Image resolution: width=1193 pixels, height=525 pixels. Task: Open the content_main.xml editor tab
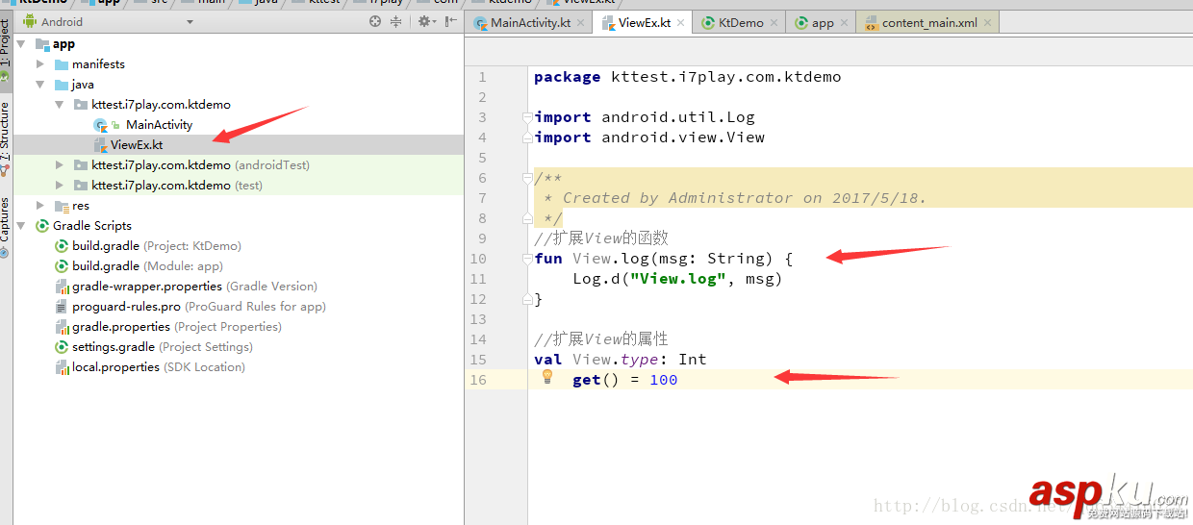[x=929, y=23]
